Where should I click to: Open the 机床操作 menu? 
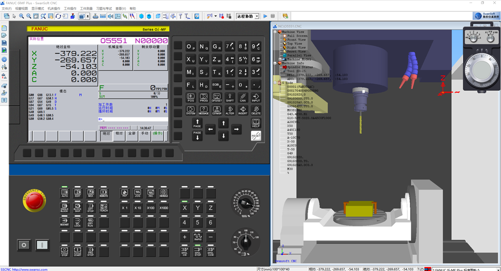pyautogui.click(x=54, y=9)
